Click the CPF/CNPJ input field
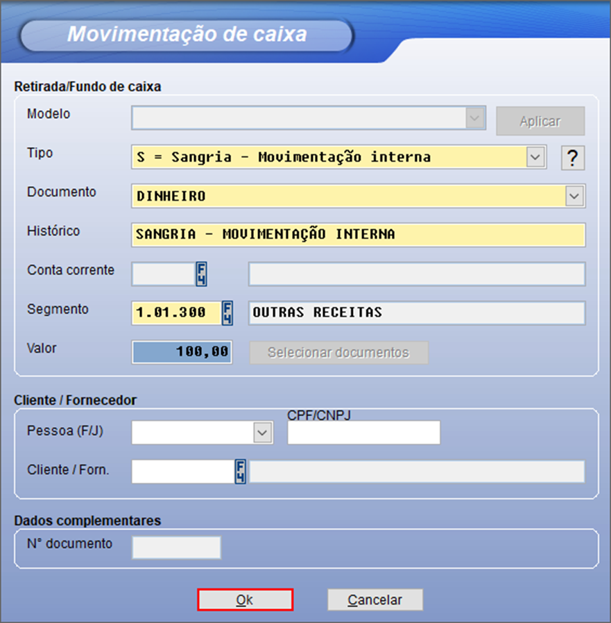This screenshot has width=611, height=623. 363,433
